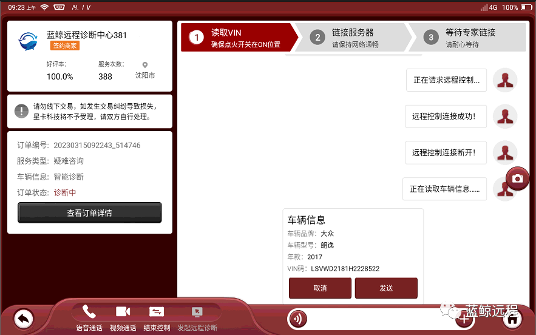
Task: Tap the 4G signal indicator
Action: coord(489,7)
